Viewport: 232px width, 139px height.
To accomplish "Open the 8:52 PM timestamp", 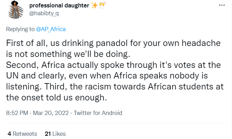I will click(17, 113).
